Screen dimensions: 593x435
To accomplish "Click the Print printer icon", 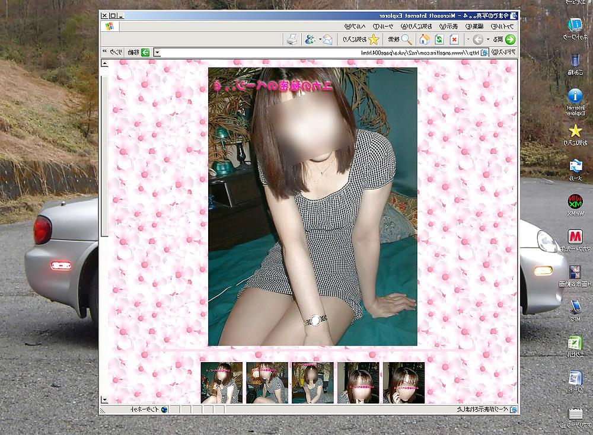I will 292,39.
